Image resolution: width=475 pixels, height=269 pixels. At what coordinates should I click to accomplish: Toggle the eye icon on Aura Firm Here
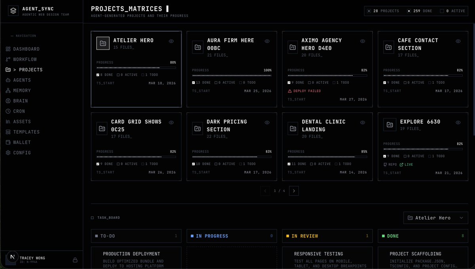(267, 41)
